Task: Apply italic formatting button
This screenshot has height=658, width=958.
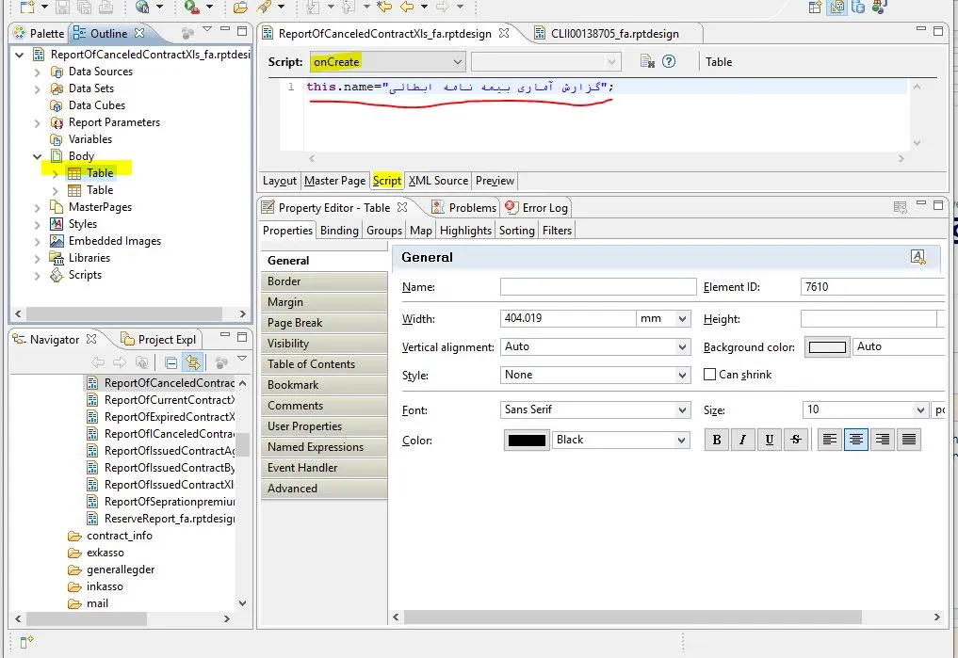Action: (x=743, y=440)
